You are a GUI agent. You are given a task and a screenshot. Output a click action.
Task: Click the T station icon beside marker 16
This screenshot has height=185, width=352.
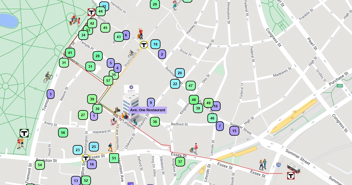86,158
